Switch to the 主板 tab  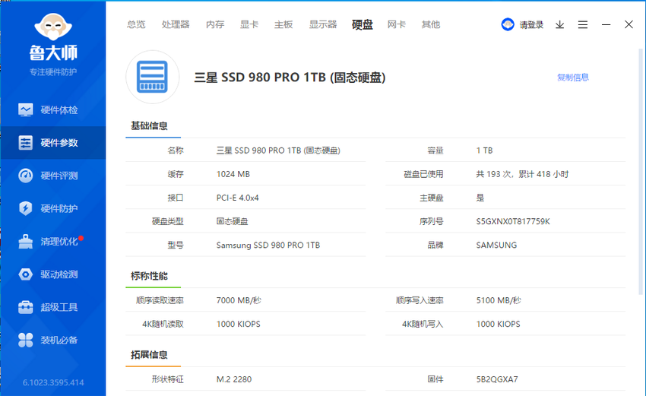tap(283, 25)
